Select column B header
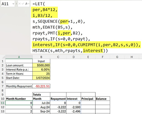Screen dimensions: 142x114 41,57
